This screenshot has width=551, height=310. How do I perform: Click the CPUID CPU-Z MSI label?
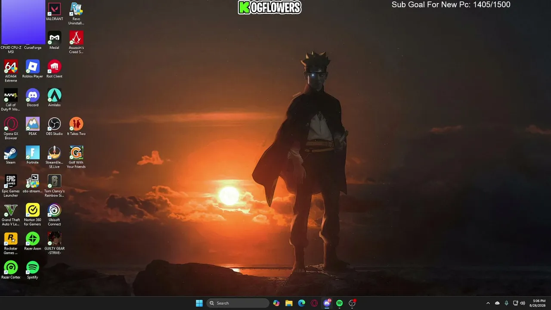coord(11,50)
